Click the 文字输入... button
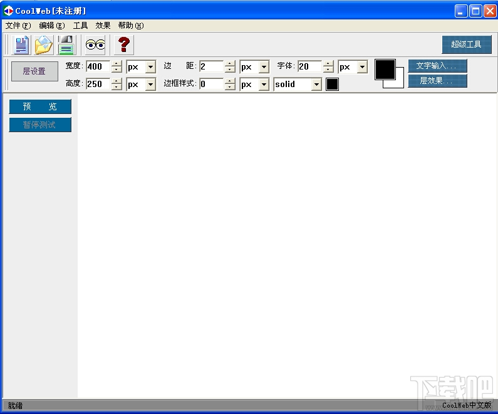The height and width of the screenshot is (414, 498). click(x=437, y=66)
